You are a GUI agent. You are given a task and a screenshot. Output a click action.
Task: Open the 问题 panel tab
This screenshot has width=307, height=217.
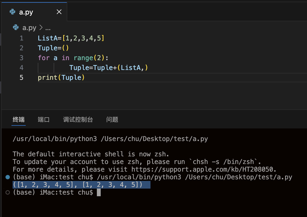(x=112, y=119)
